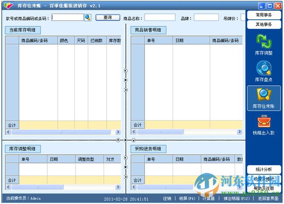Expand left pane with top divider right arrow
Viewport: 284px width, 204px height.
point(125,90)
